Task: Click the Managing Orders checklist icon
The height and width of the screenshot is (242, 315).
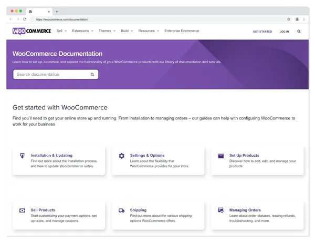Action: coord(221,210)
